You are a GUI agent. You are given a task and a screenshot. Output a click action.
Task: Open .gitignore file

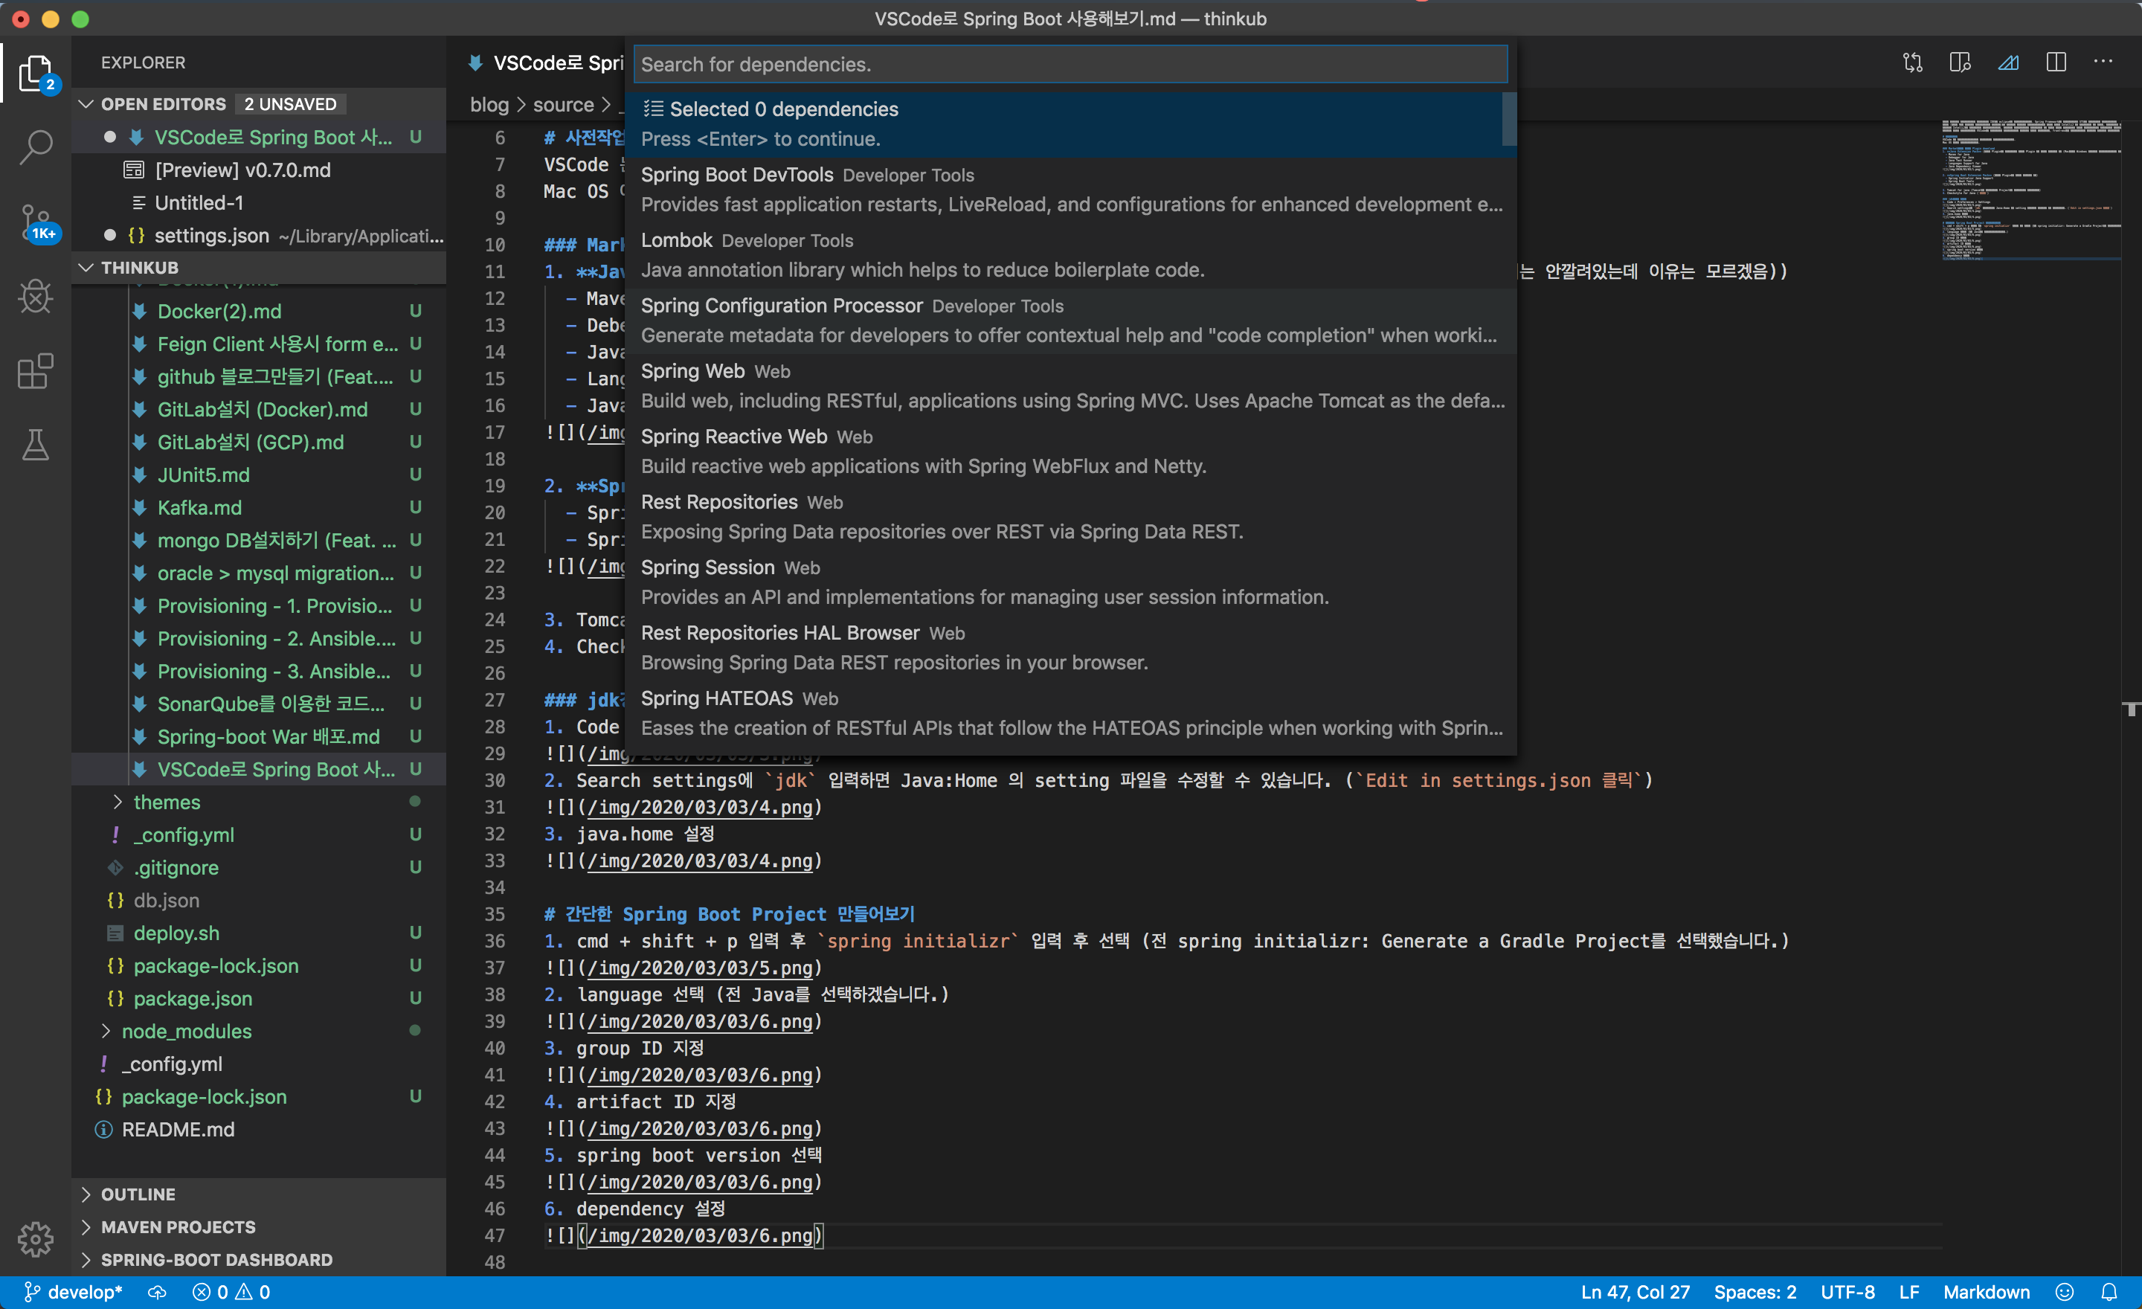(x=259, y=867)
